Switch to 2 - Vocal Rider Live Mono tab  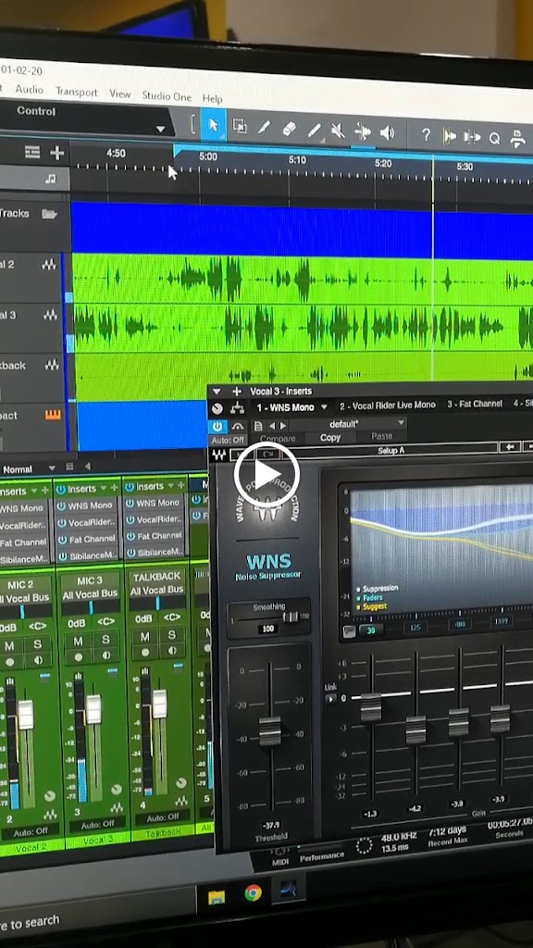pos(387,405)
